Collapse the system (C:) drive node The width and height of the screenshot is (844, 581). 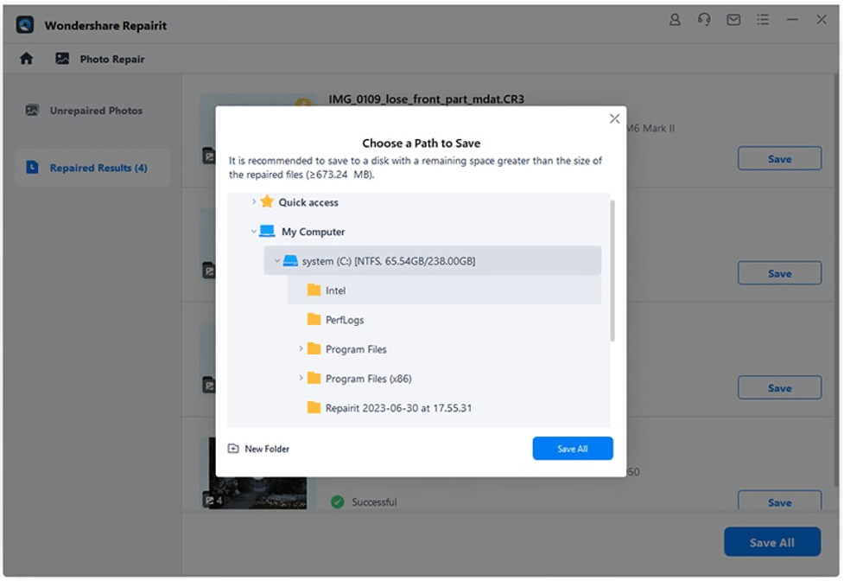click(276, 261)
